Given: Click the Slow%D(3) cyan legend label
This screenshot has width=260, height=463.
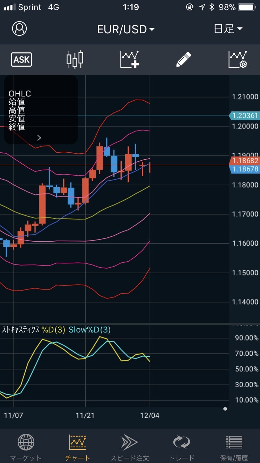Looking at the screenshot, I should click(x=89, y=330).
